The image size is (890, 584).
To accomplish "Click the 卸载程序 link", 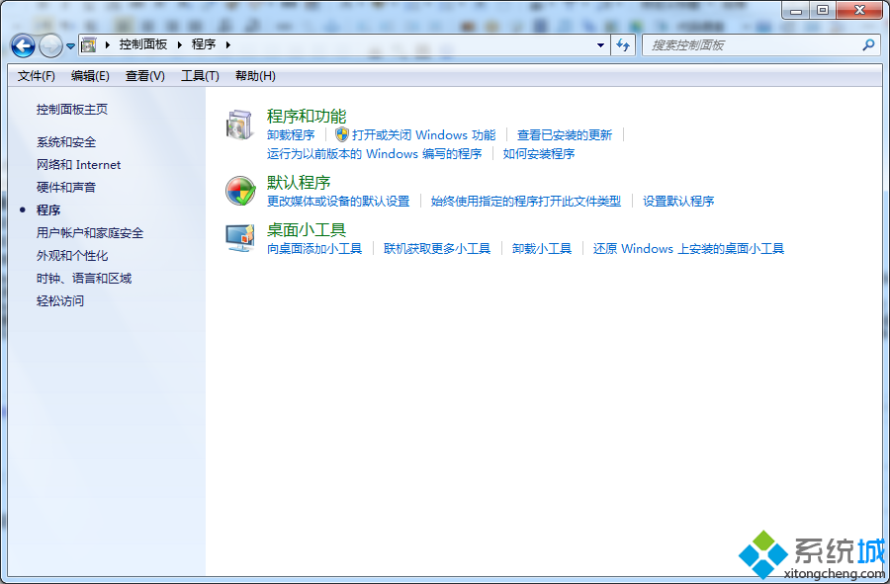I will [291, 135].
